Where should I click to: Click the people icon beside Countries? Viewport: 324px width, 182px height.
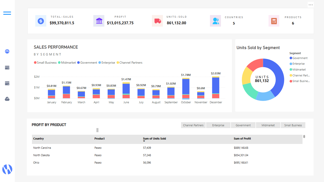coord(216,21)
